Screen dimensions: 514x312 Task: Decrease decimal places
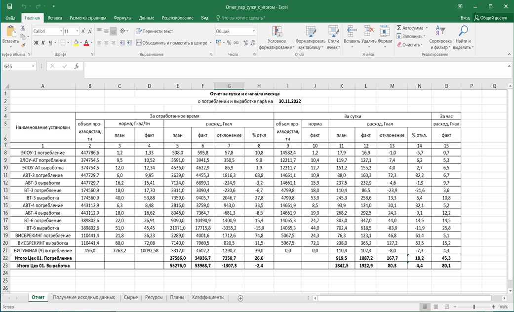pos(252,42)
